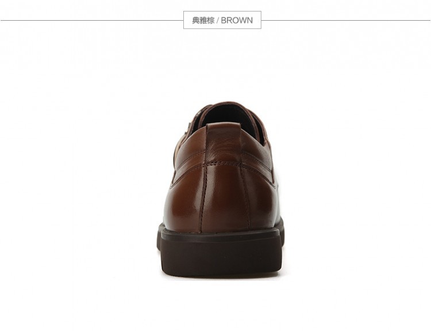Click the bottom edge of the outsole
This screenshot has height=331, width=431.
point(221,273)
